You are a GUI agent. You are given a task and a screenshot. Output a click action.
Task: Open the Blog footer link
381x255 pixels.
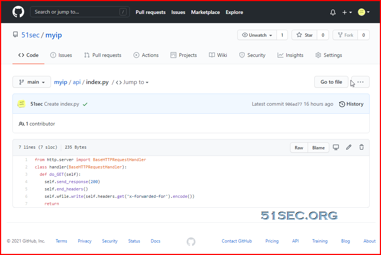click(345, 241)
